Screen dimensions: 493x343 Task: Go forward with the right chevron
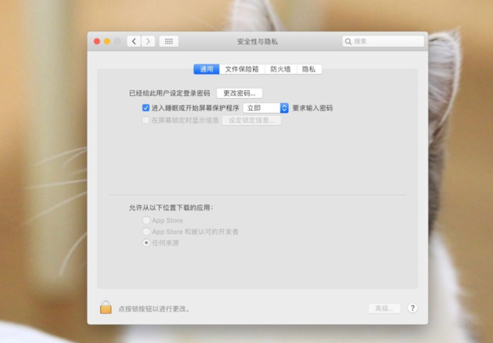148,41
